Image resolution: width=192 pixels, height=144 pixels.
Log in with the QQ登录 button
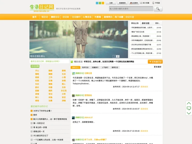point(134,3)
